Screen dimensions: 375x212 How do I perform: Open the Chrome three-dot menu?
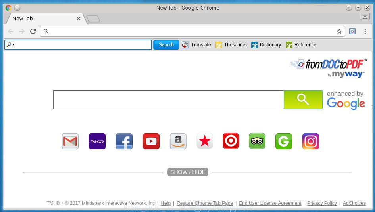pyautogui.click(x=365, y=31)
